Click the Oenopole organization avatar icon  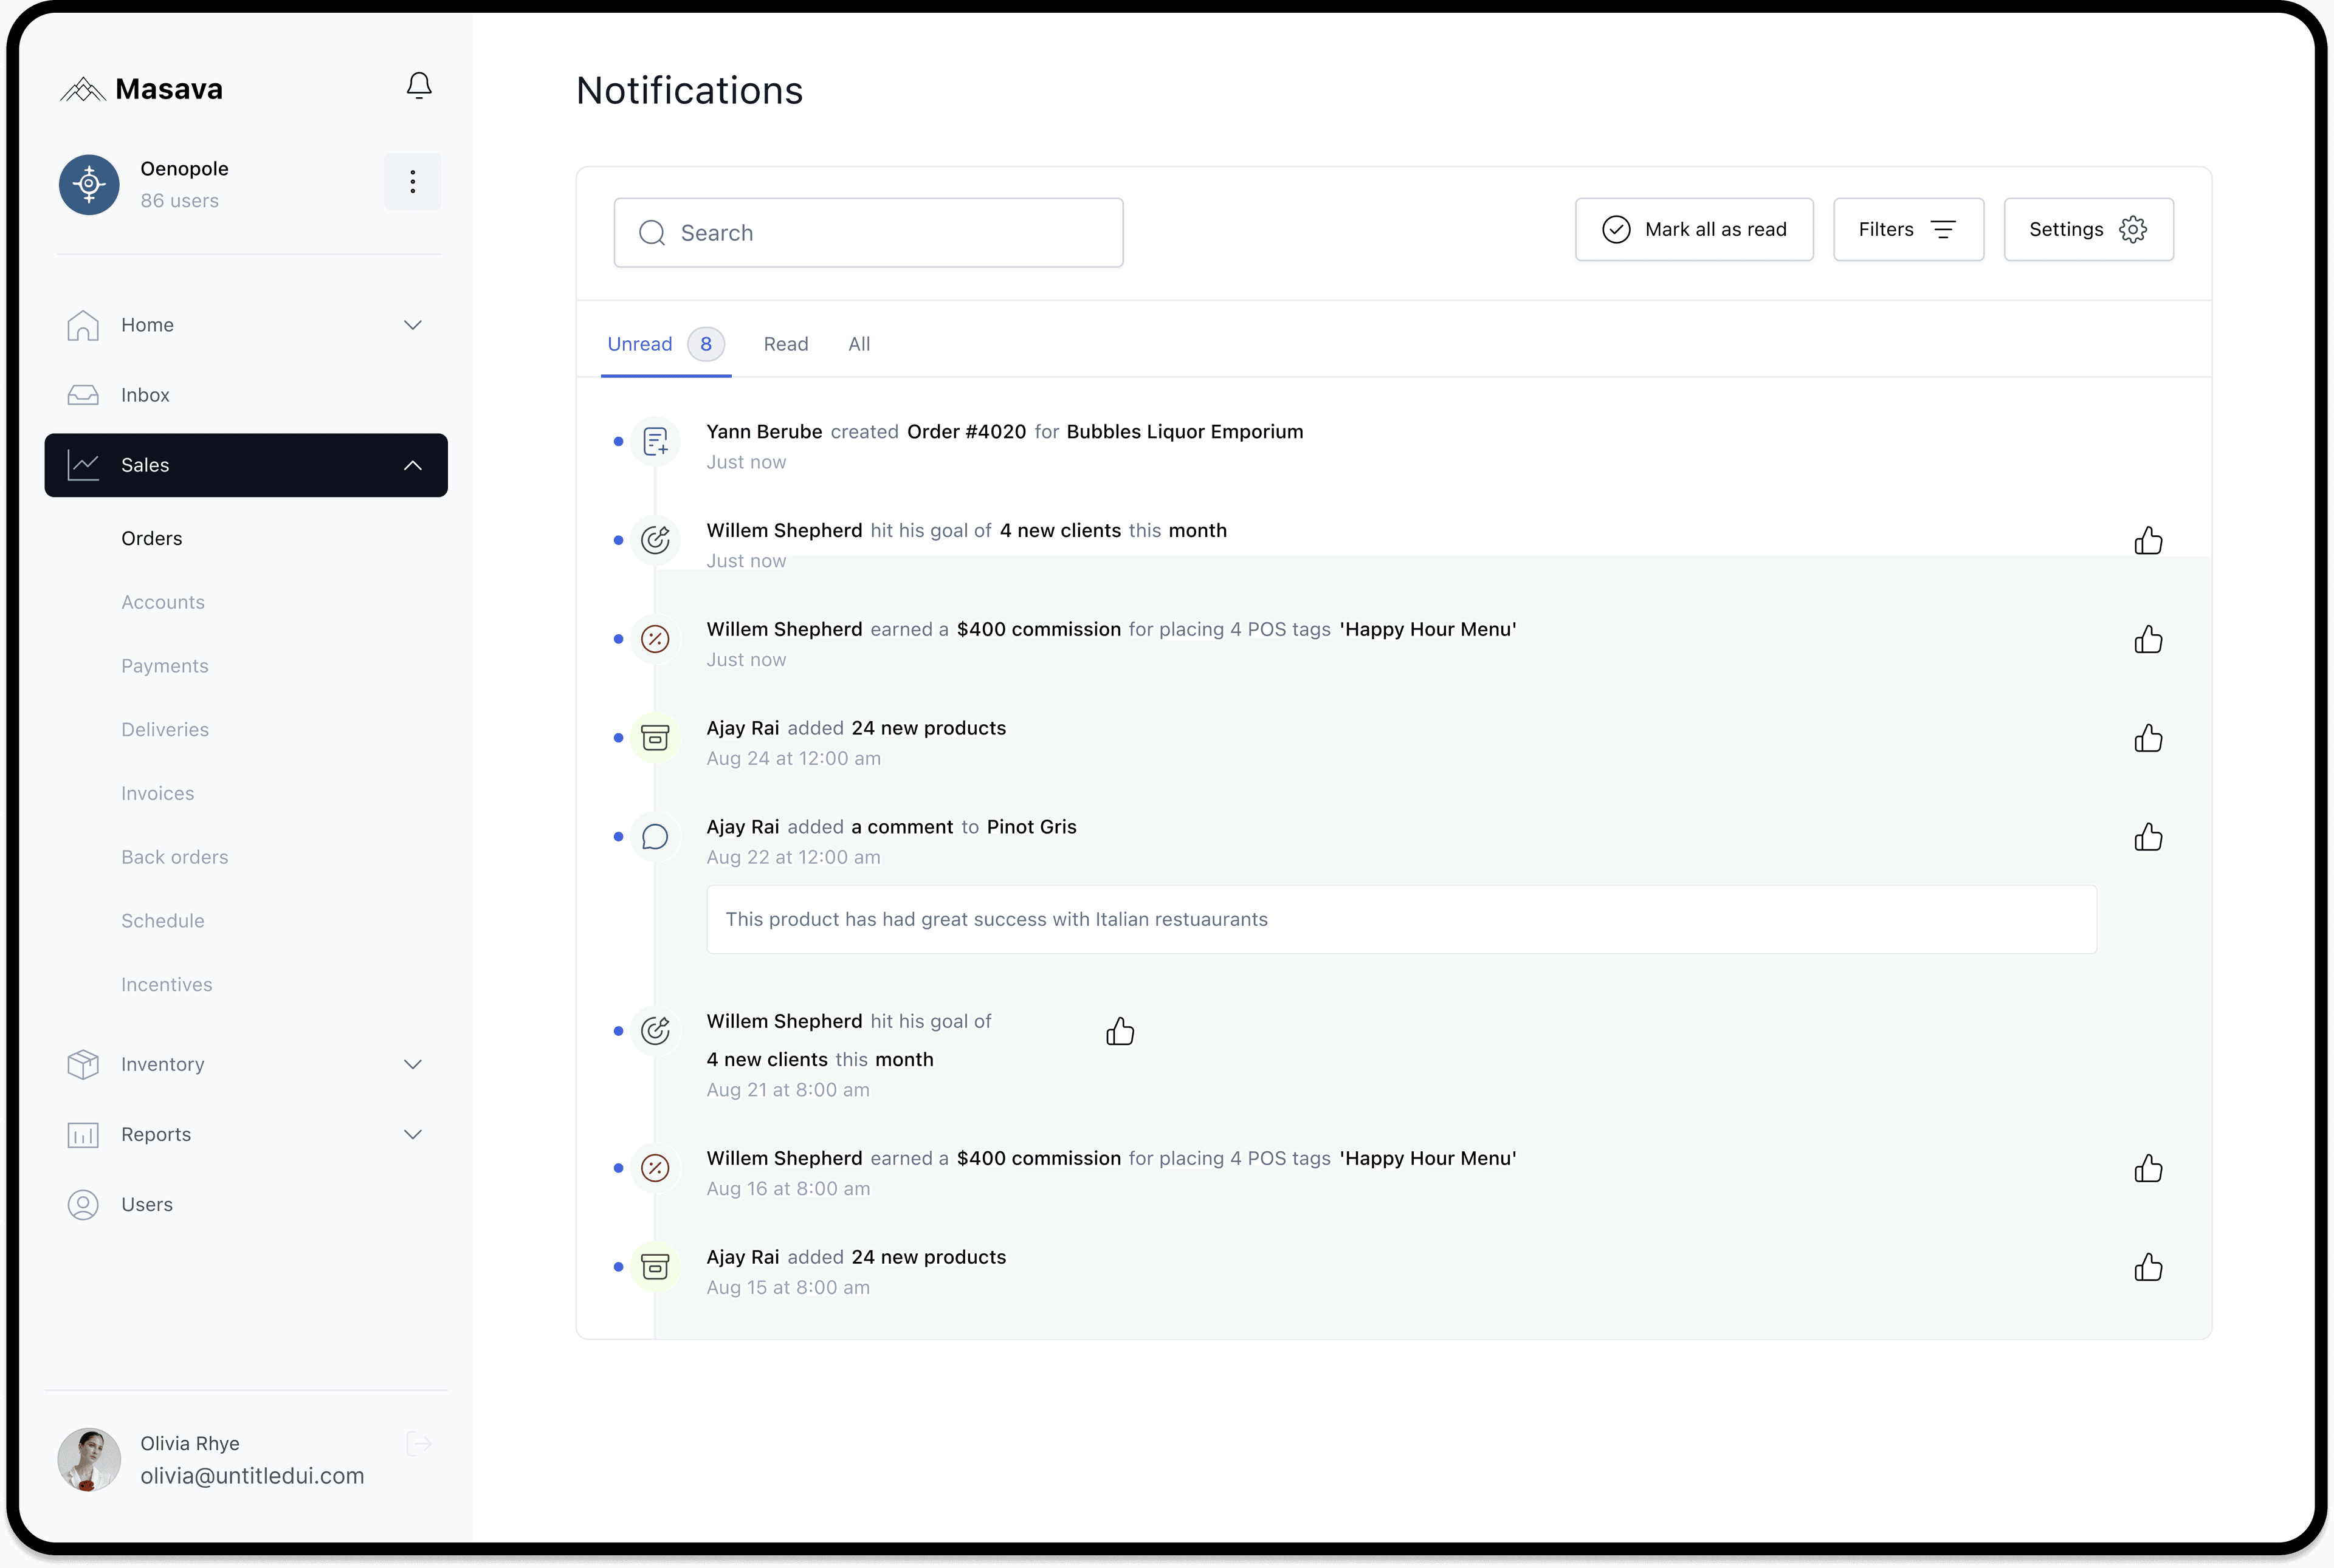click(x=89, y=184)
